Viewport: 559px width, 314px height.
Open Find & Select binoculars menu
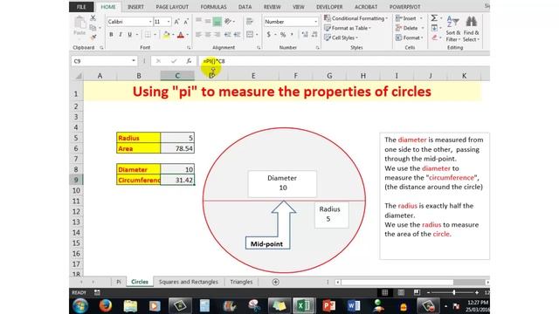point(471,29)
